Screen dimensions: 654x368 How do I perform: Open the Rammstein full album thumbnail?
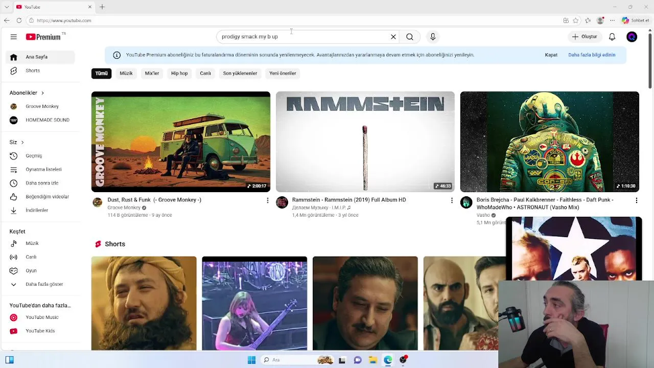365,142
